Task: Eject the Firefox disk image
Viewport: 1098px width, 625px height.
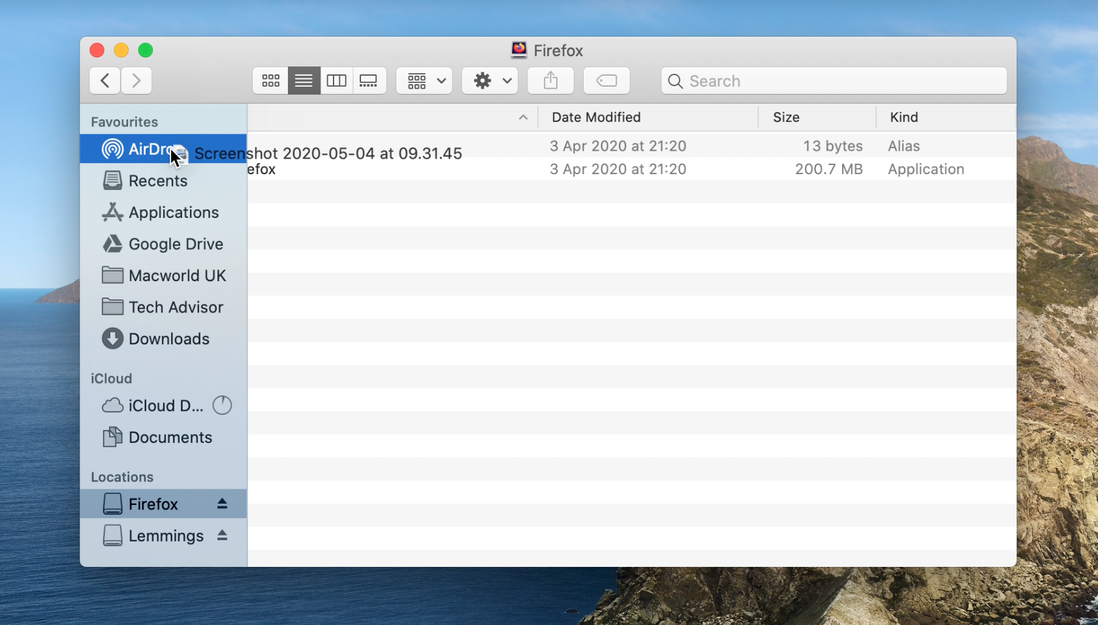Action: tap(222, 504)
